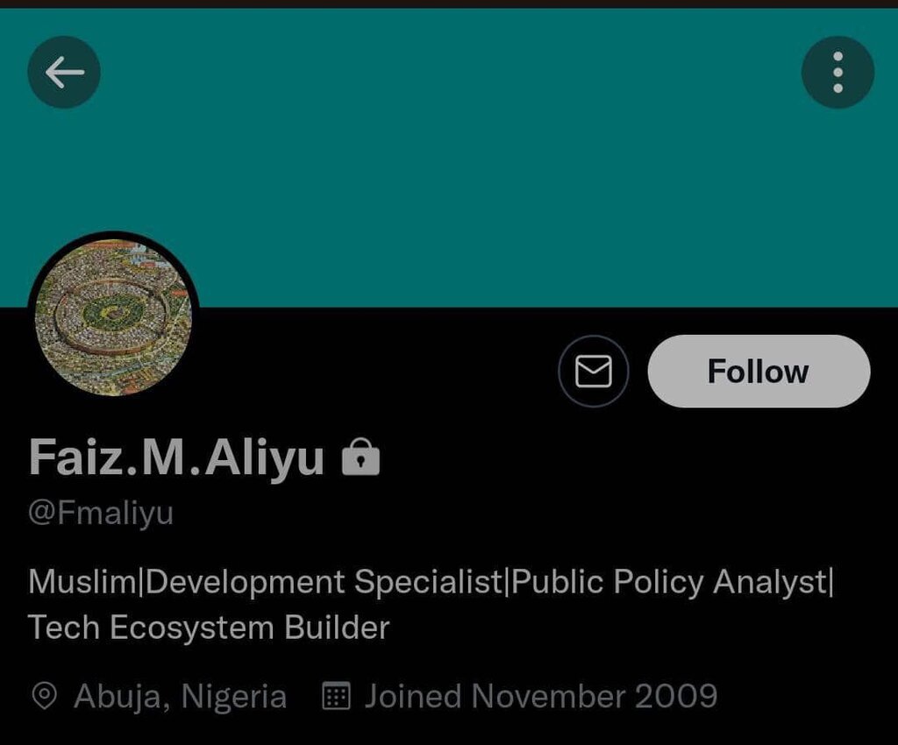Image resolution: width=898 pixels, height=745 pixels.
Task: Tap the word Nigeria in location
Action: (233, 697)
